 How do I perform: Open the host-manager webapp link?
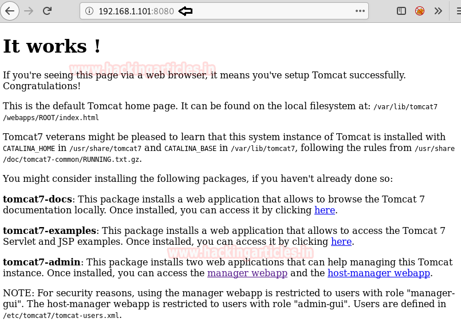point(379,273)
